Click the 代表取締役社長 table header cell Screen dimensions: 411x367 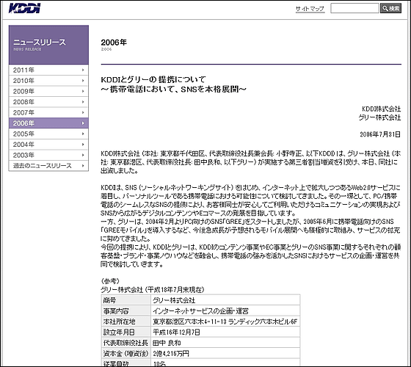[x=126, y=343]
